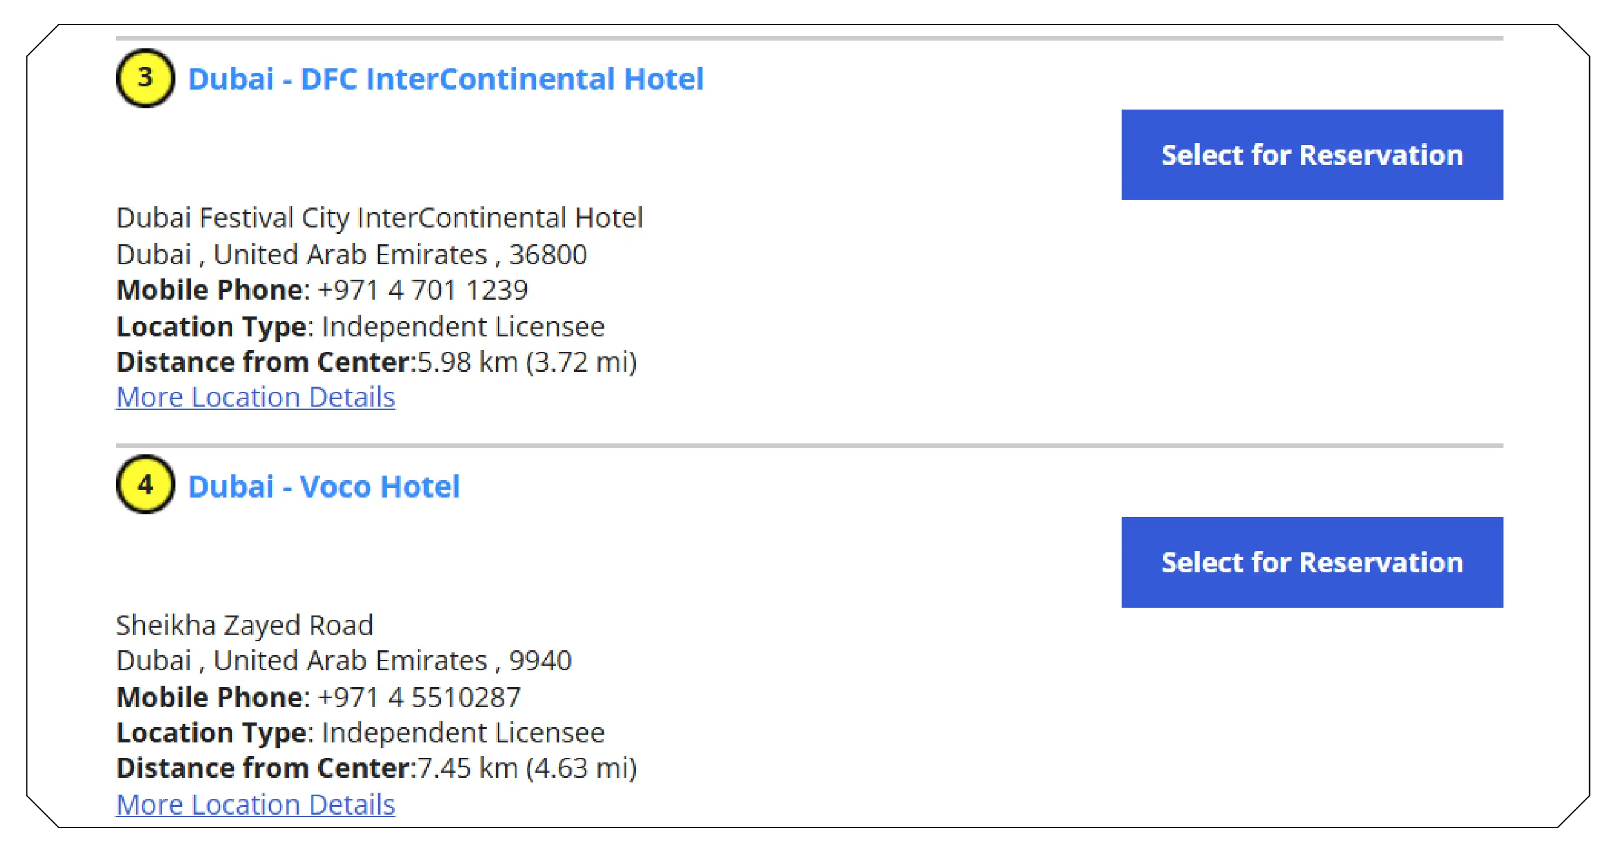Click the postal code line ending in 36800
The width and height of the screenshot is (1617, 852).
[352, 255]
